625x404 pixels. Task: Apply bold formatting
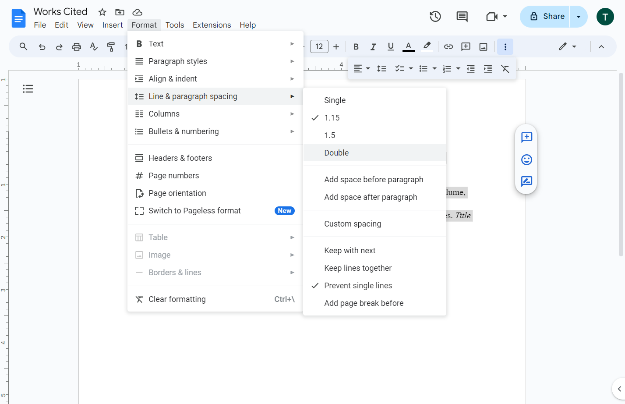click(x=356, y=46)
